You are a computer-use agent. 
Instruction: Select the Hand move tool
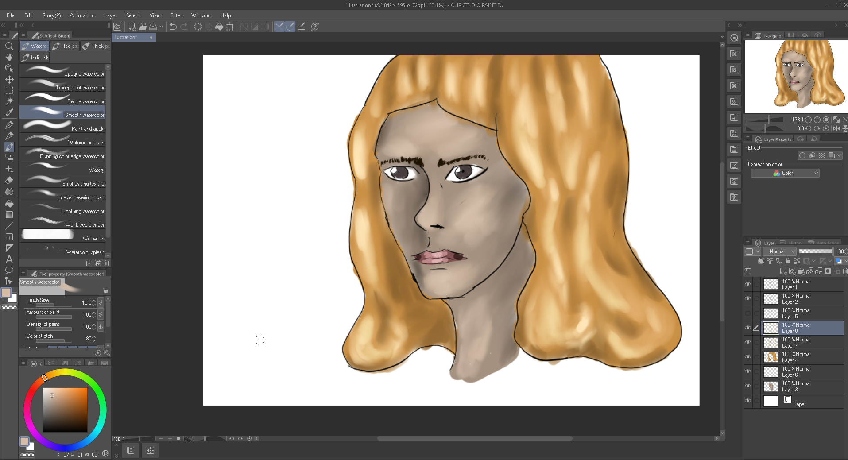click(9, 57)
